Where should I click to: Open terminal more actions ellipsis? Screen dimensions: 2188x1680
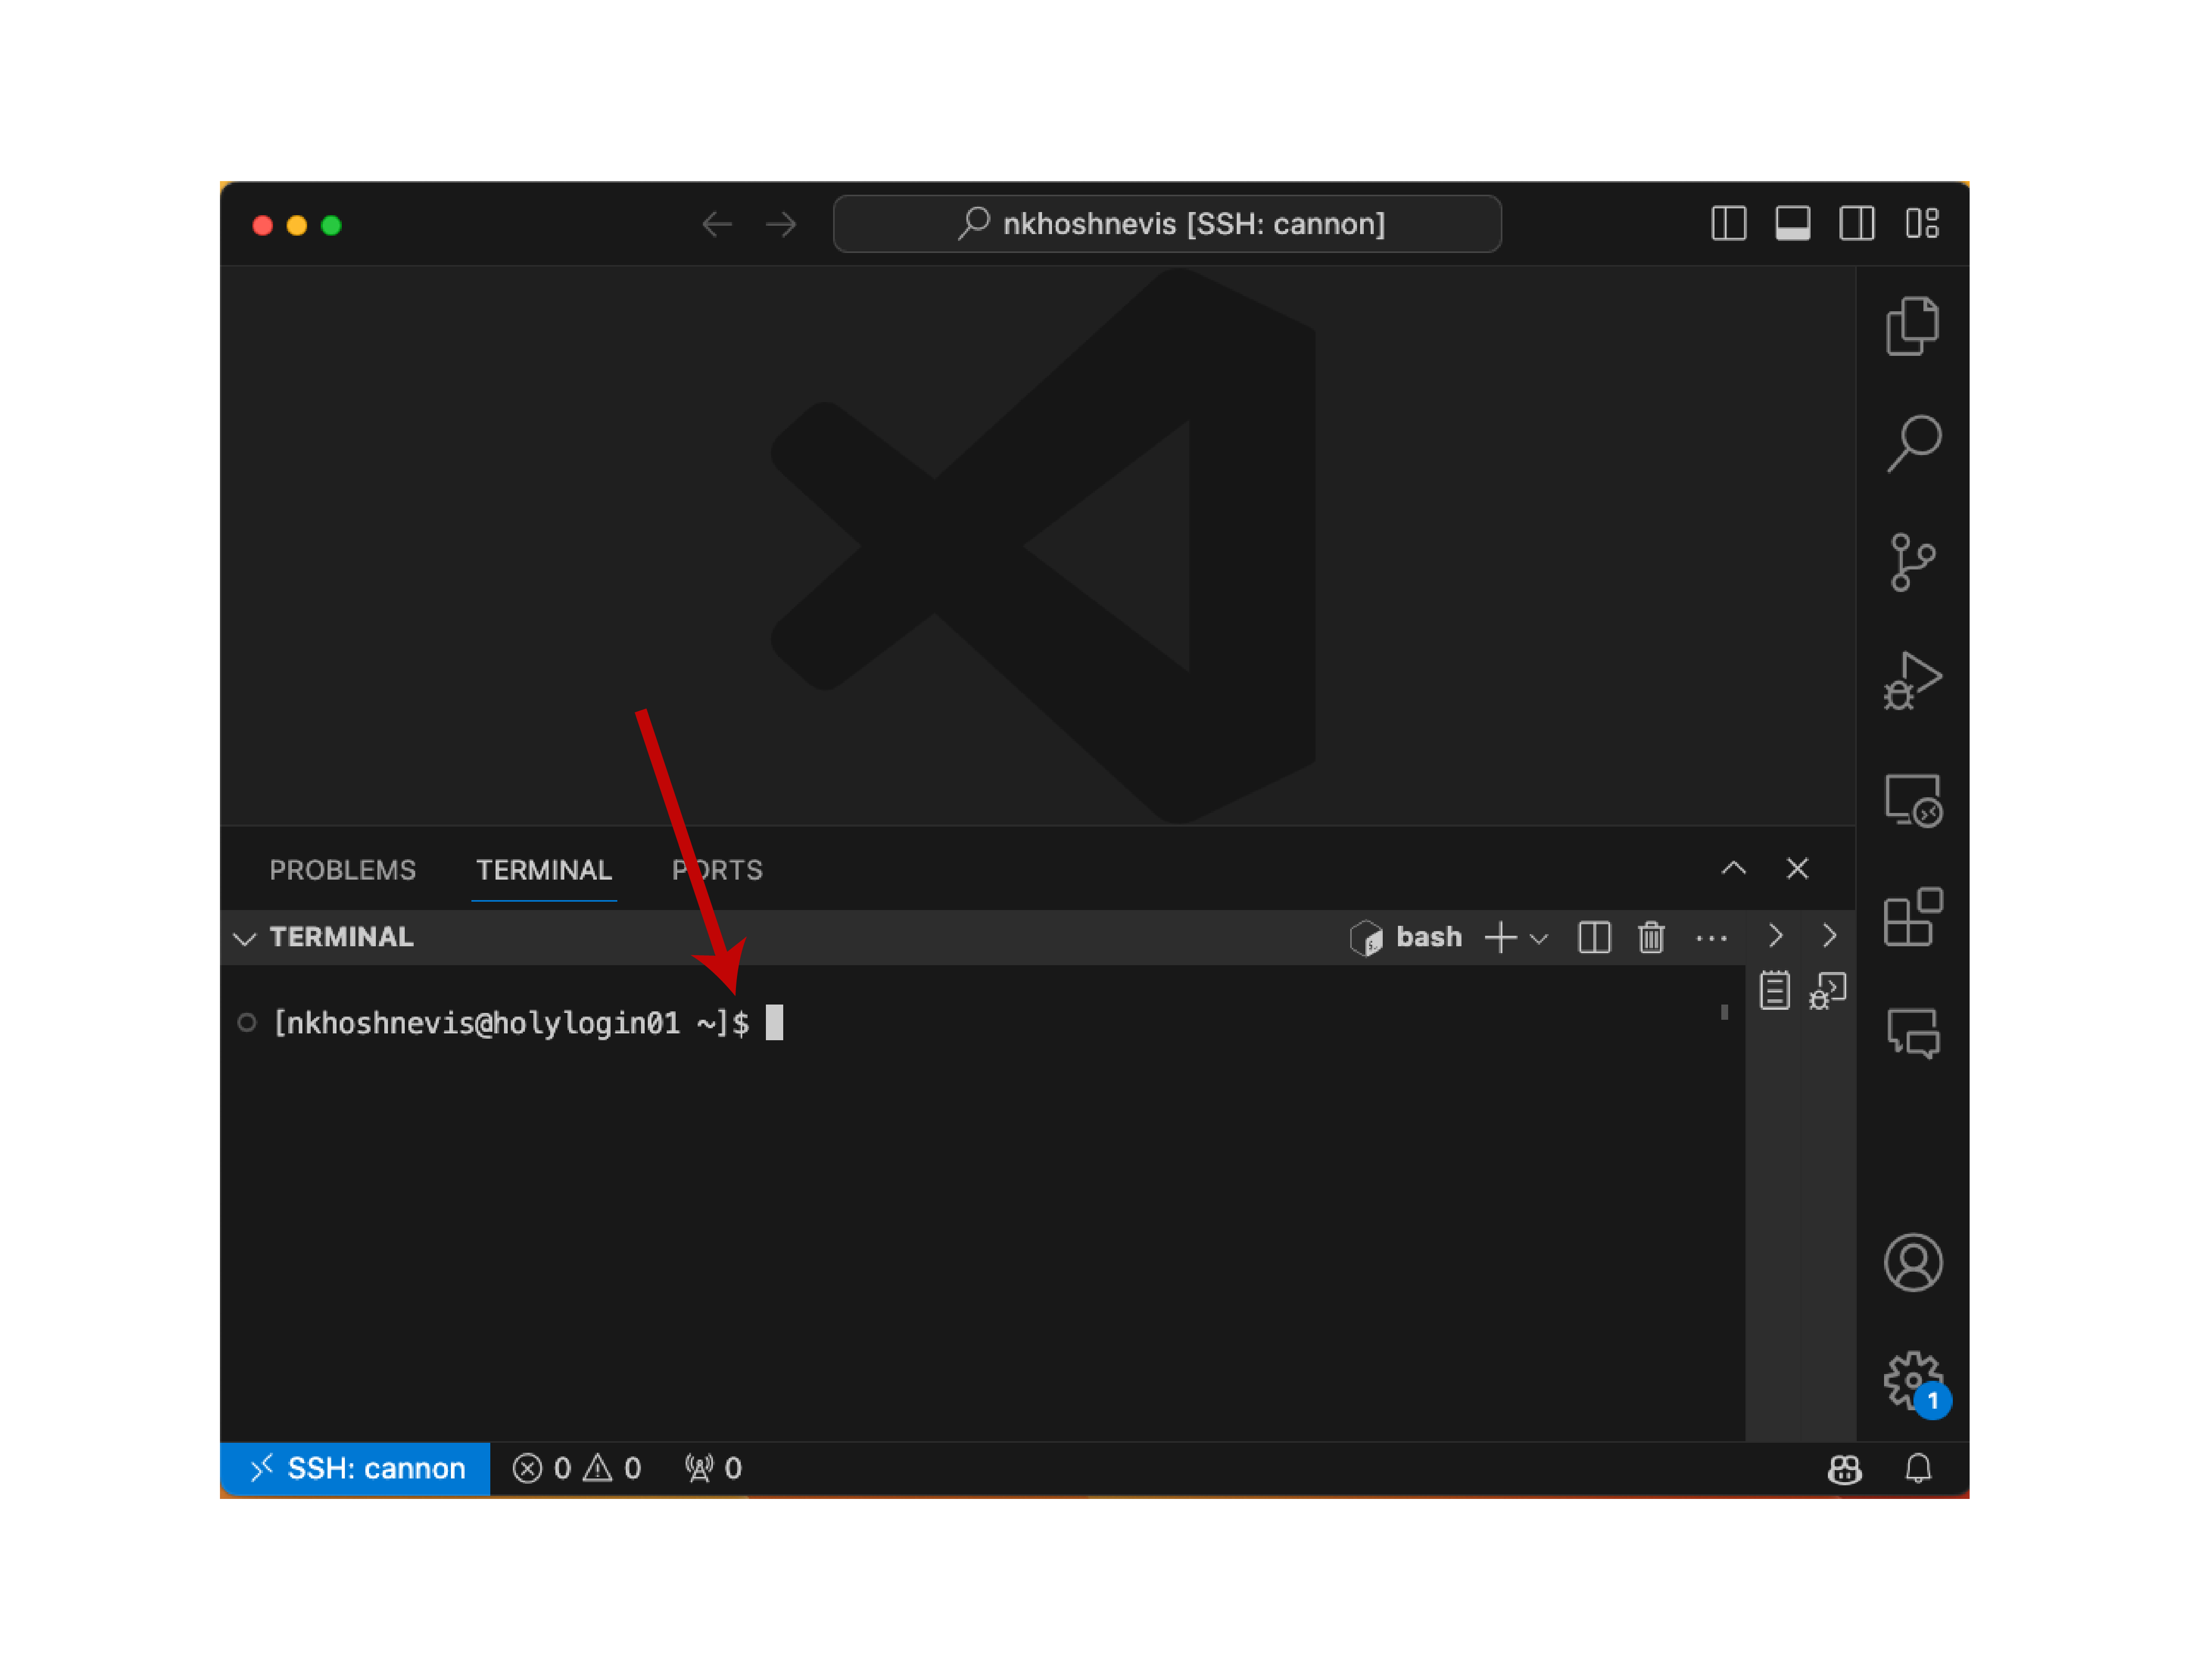(1711, 938)
